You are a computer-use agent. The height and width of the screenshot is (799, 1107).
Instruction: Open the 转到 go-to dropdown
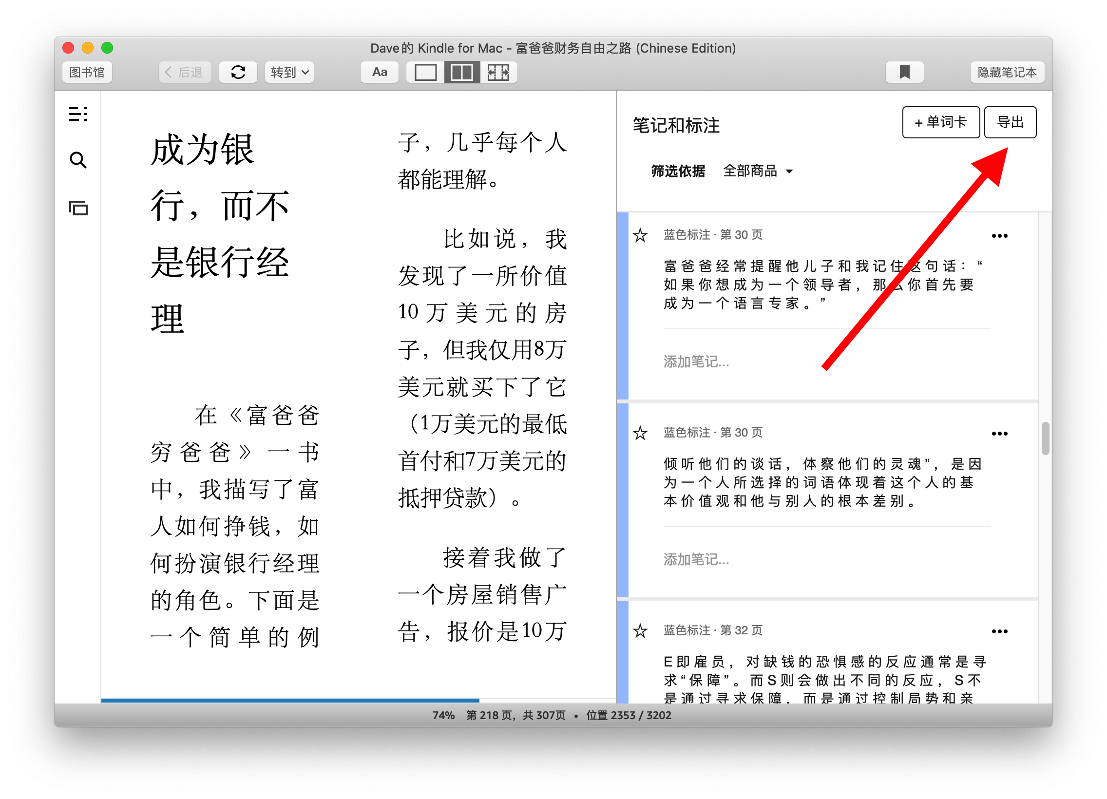[x=289, y=72]
